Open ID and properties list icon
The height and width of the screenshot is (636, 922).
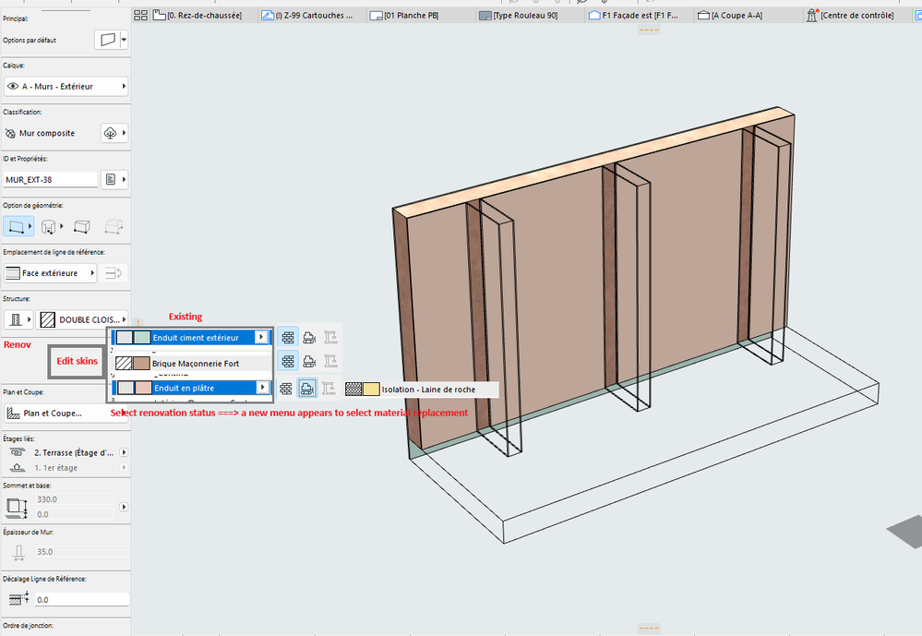point(112,179)
